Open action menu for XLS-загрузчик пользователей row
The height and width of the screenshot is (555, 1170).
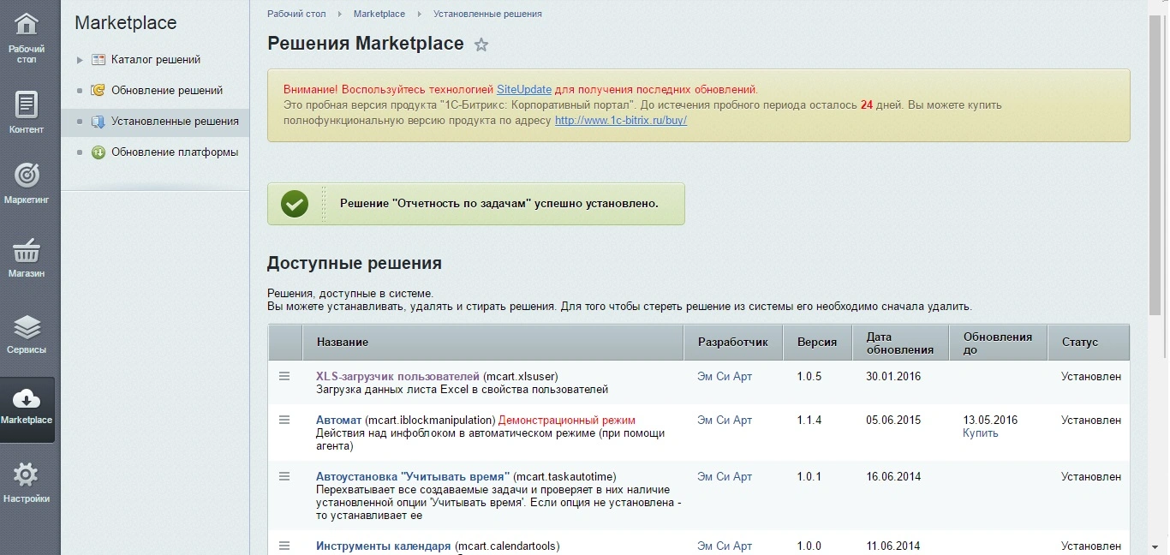coord(284,376)
